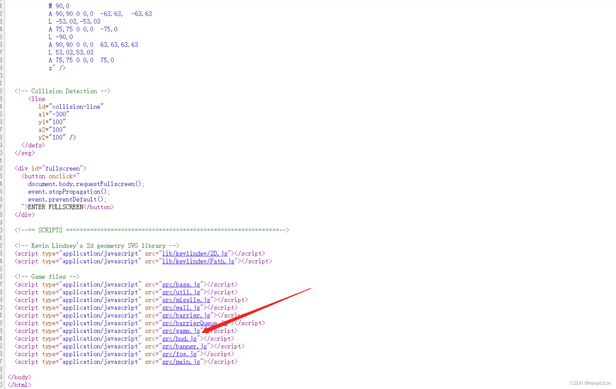Open the src/hud.js link

click(x=179, y=339)
